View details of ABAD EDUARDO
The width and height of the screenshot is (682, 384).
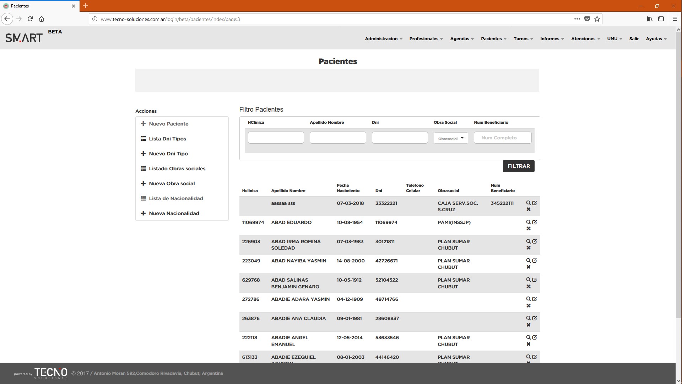click(x=528, y=222)
